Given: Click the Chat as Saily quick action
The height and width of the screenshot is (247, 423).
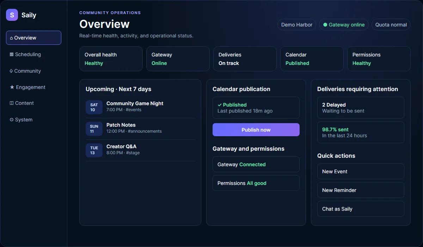Looking at the screenshot, I should (x=361, y=209).
